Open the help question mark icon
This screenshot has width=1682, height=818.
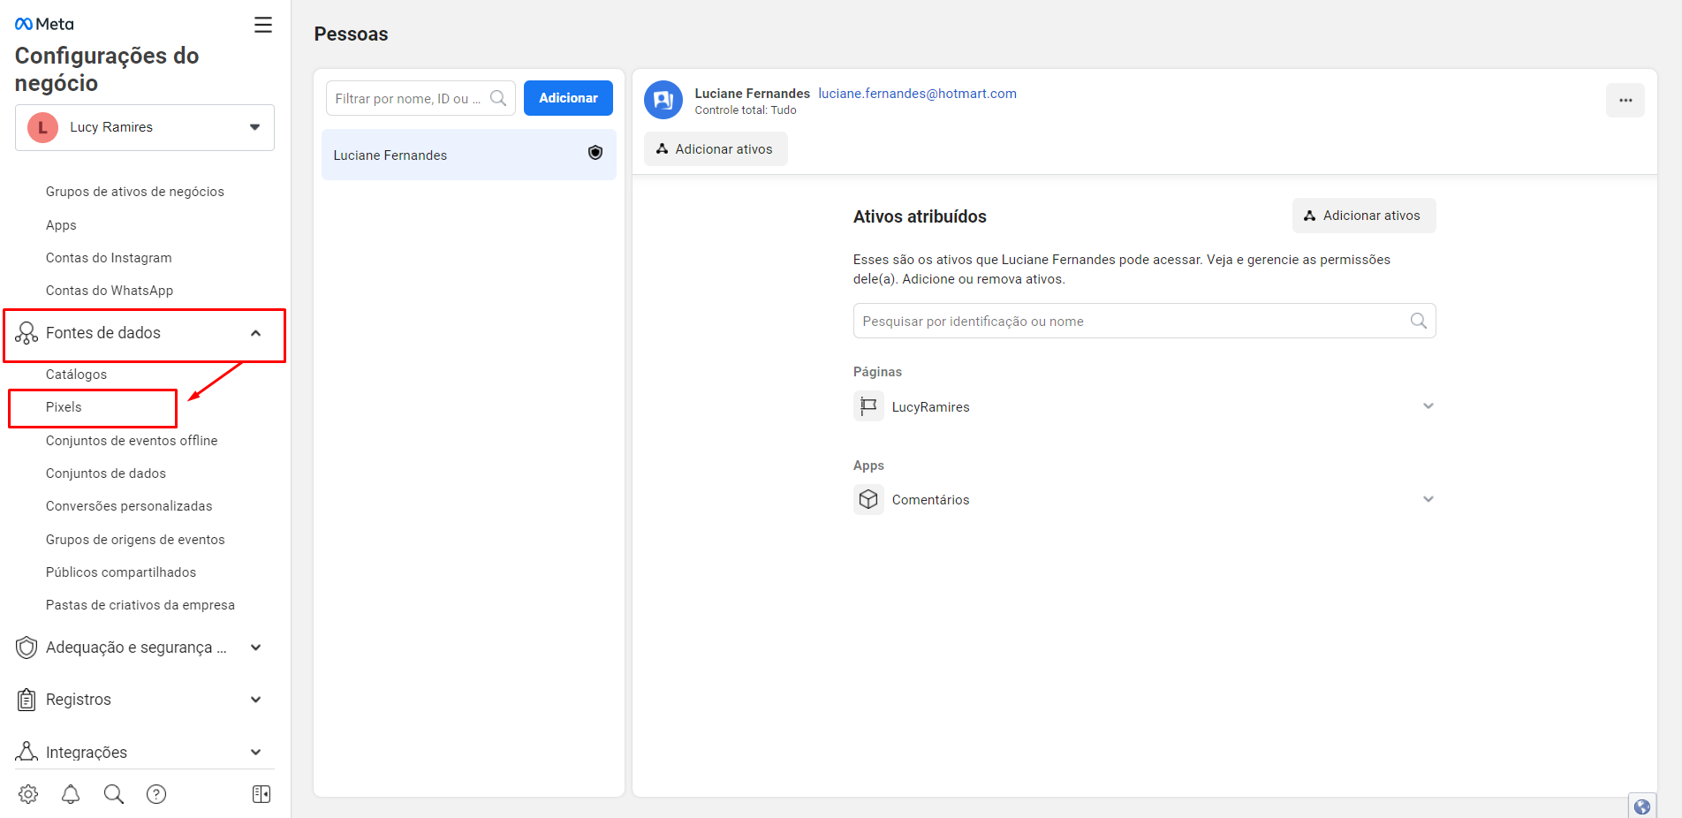(x=156, y=794)
